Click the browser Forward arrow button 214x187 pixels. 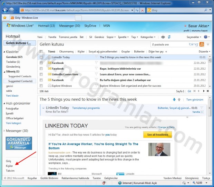[x=11, y=10]
